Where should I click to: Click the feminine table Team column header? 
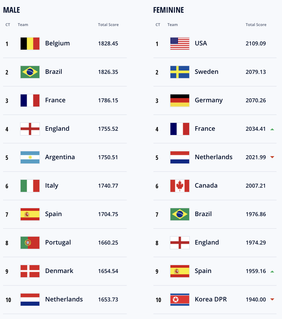click(x=173, y=25)
